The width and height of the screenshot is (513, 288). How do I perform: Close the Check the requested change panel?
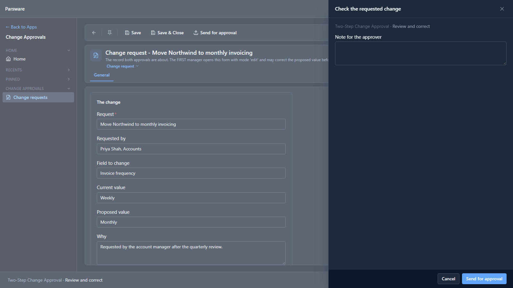502,9
